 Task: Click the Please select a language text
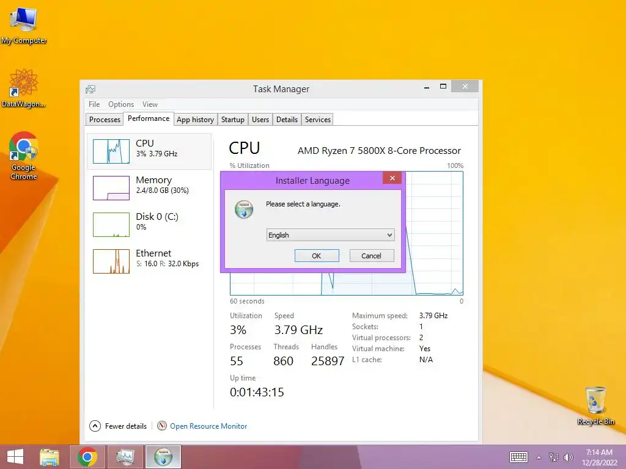303,204
